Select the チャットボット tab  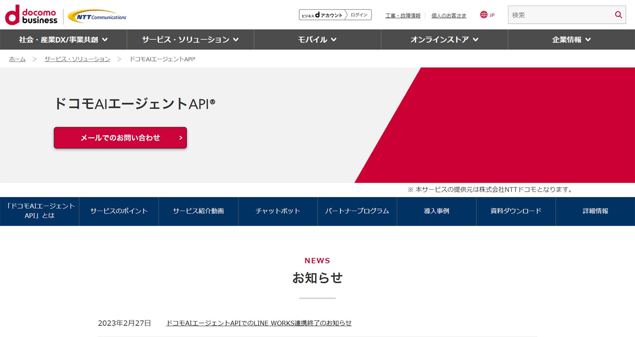278,211
